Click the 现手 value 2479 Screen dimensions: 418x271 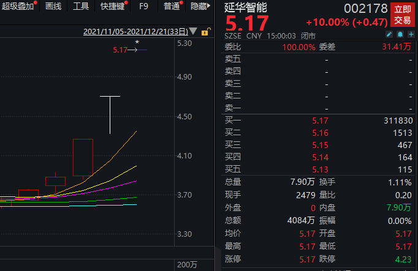tap(306, 195)
